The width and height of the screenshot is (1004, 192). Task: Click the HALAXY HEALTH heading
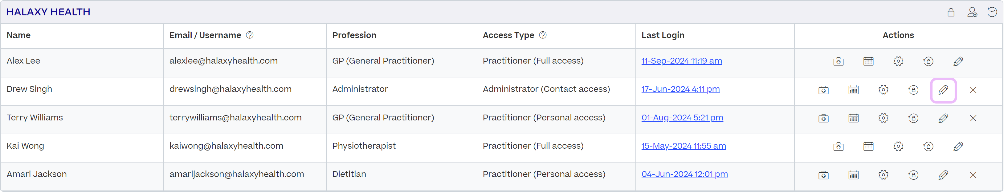[48, 12]
